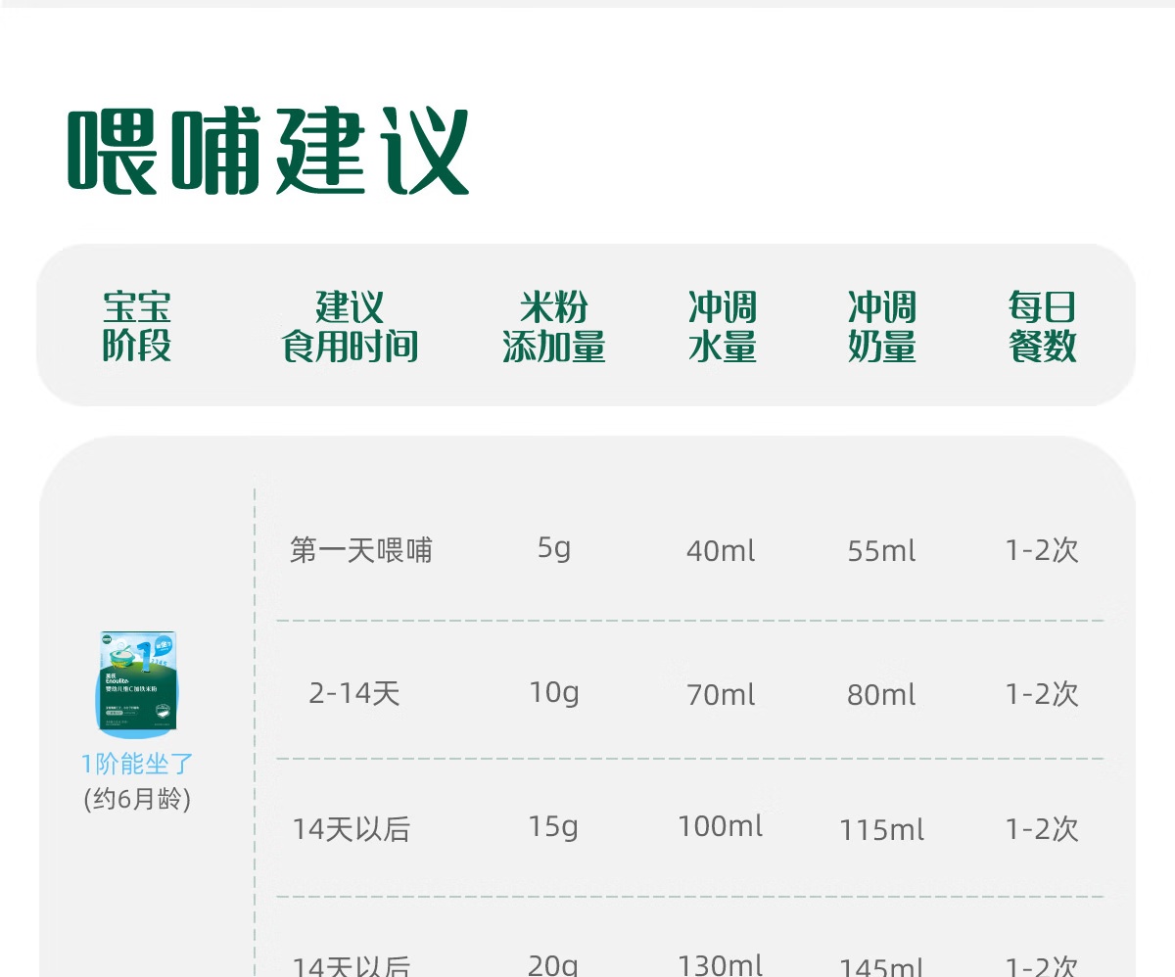Select the 2-14天 row label
Screen dimensions: 1175x977
(354, 694)
